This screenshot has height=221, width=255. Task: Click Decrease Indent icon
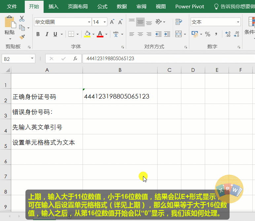point(158,34)
